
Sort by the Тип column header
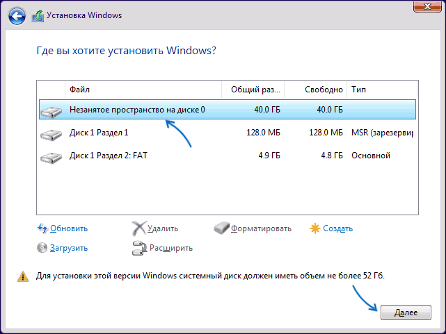[382, 90]
